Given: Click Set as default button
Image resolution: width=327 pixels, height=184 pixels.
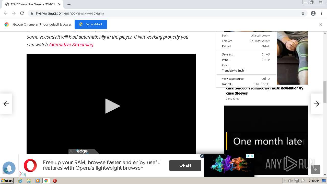Looking at the screenshot, I should tap(91, 24).
